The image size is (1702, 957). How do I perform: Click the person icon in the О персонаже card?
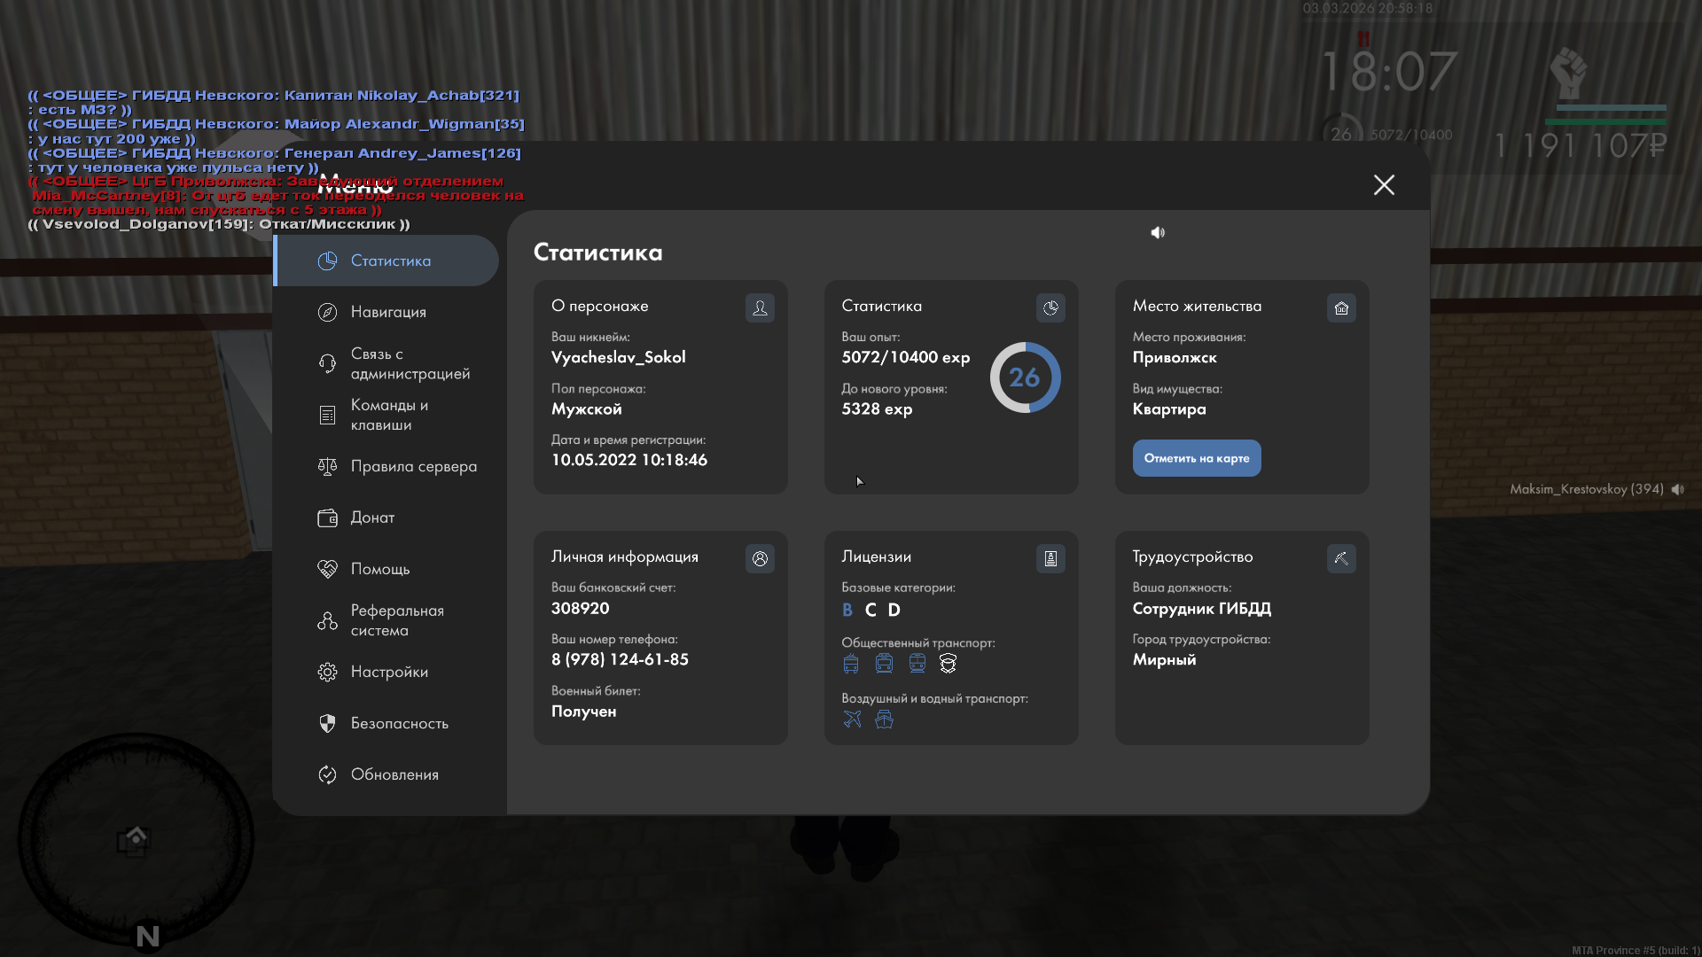[760, 307]
